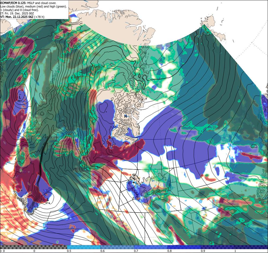This screenshot has height=253, width=268.
Task: Click the 'H' high-pressure marker labeled 1013
Action: 125,116
